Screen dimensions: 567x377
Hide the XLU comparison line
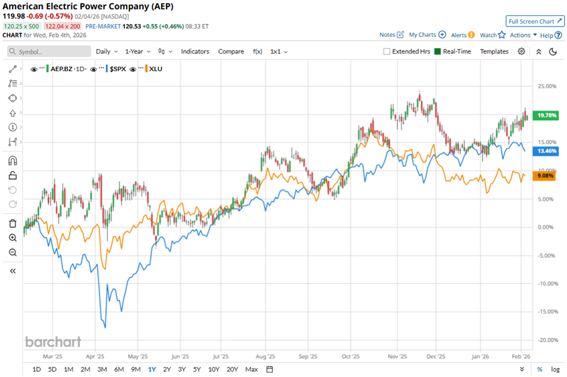135,69
